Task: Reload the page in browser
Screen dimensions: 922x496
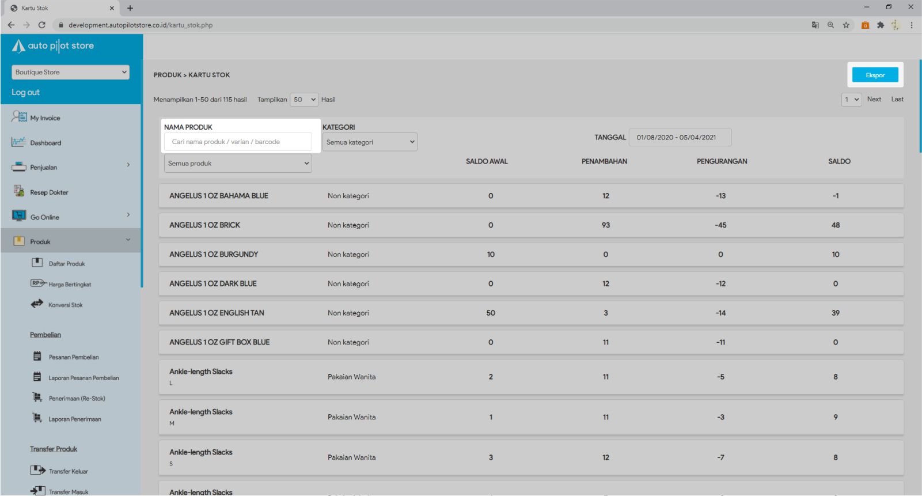Action: coord(41,25)
